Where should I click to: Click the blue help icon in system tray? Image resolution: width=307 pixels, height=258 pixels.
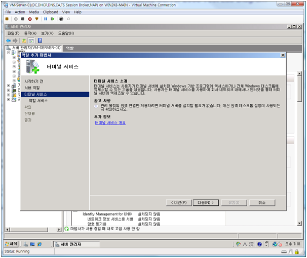(259, 244)
